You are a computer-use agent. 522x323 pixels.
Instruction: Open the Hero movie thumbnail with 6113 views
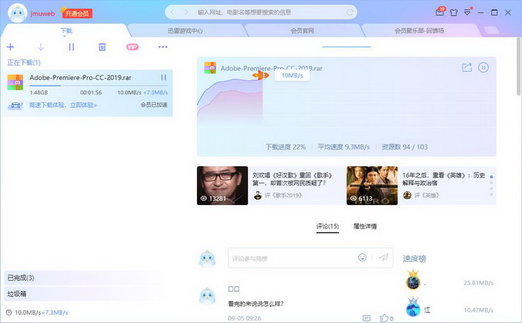click(372, 185)
